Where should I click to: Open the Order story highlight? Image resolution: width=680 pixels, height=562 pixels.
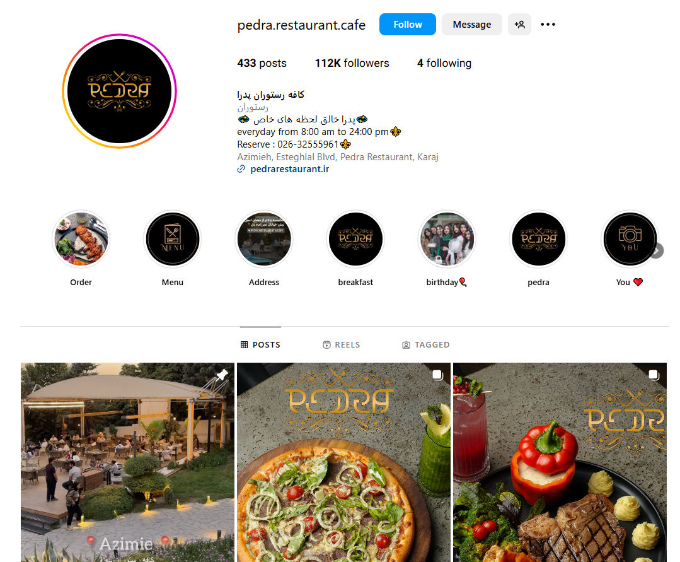point(81,239)
